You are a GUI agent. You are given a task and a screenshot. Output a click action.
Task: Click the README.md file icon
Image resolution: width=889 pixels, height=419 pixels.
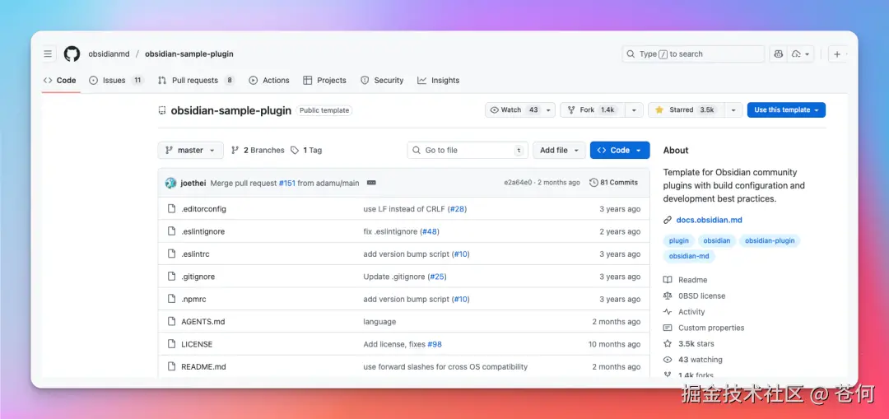tap(171, 366)
